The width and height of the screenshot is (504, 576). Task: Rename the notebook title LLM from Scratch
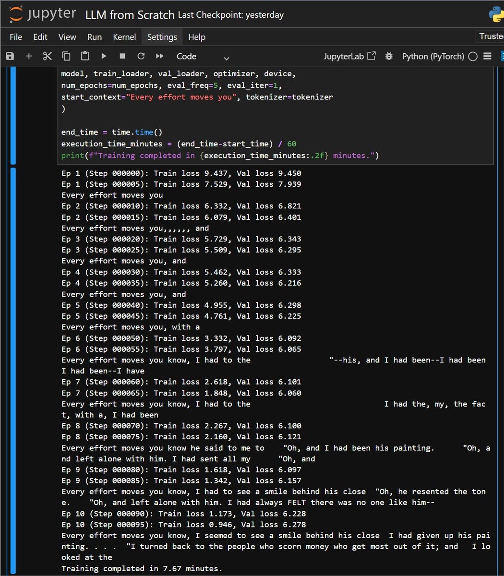[130, 15]
